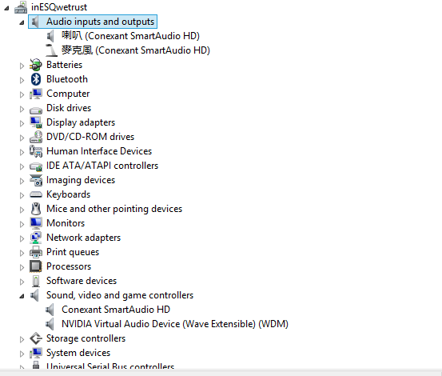Expand the Display adapters category
Image resolution: width=442 pixels, height=376 pixels.
point(22,123)
